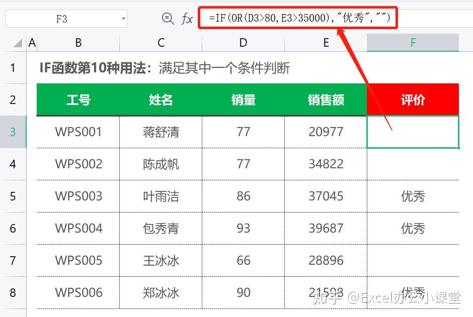Select the cell with 叶雨洁
The image size is (473, 317).
(x=160, y=196)
